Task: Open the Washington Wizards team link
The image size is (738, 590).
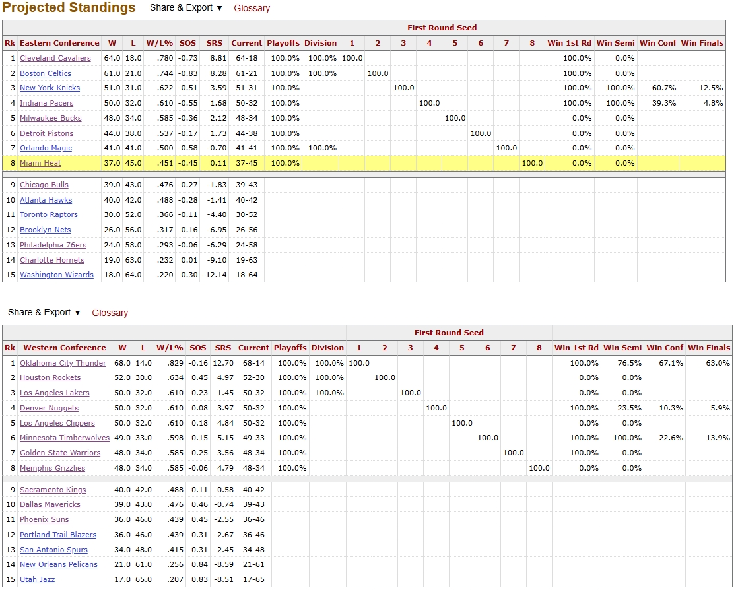Action: [x=56, y=275]
